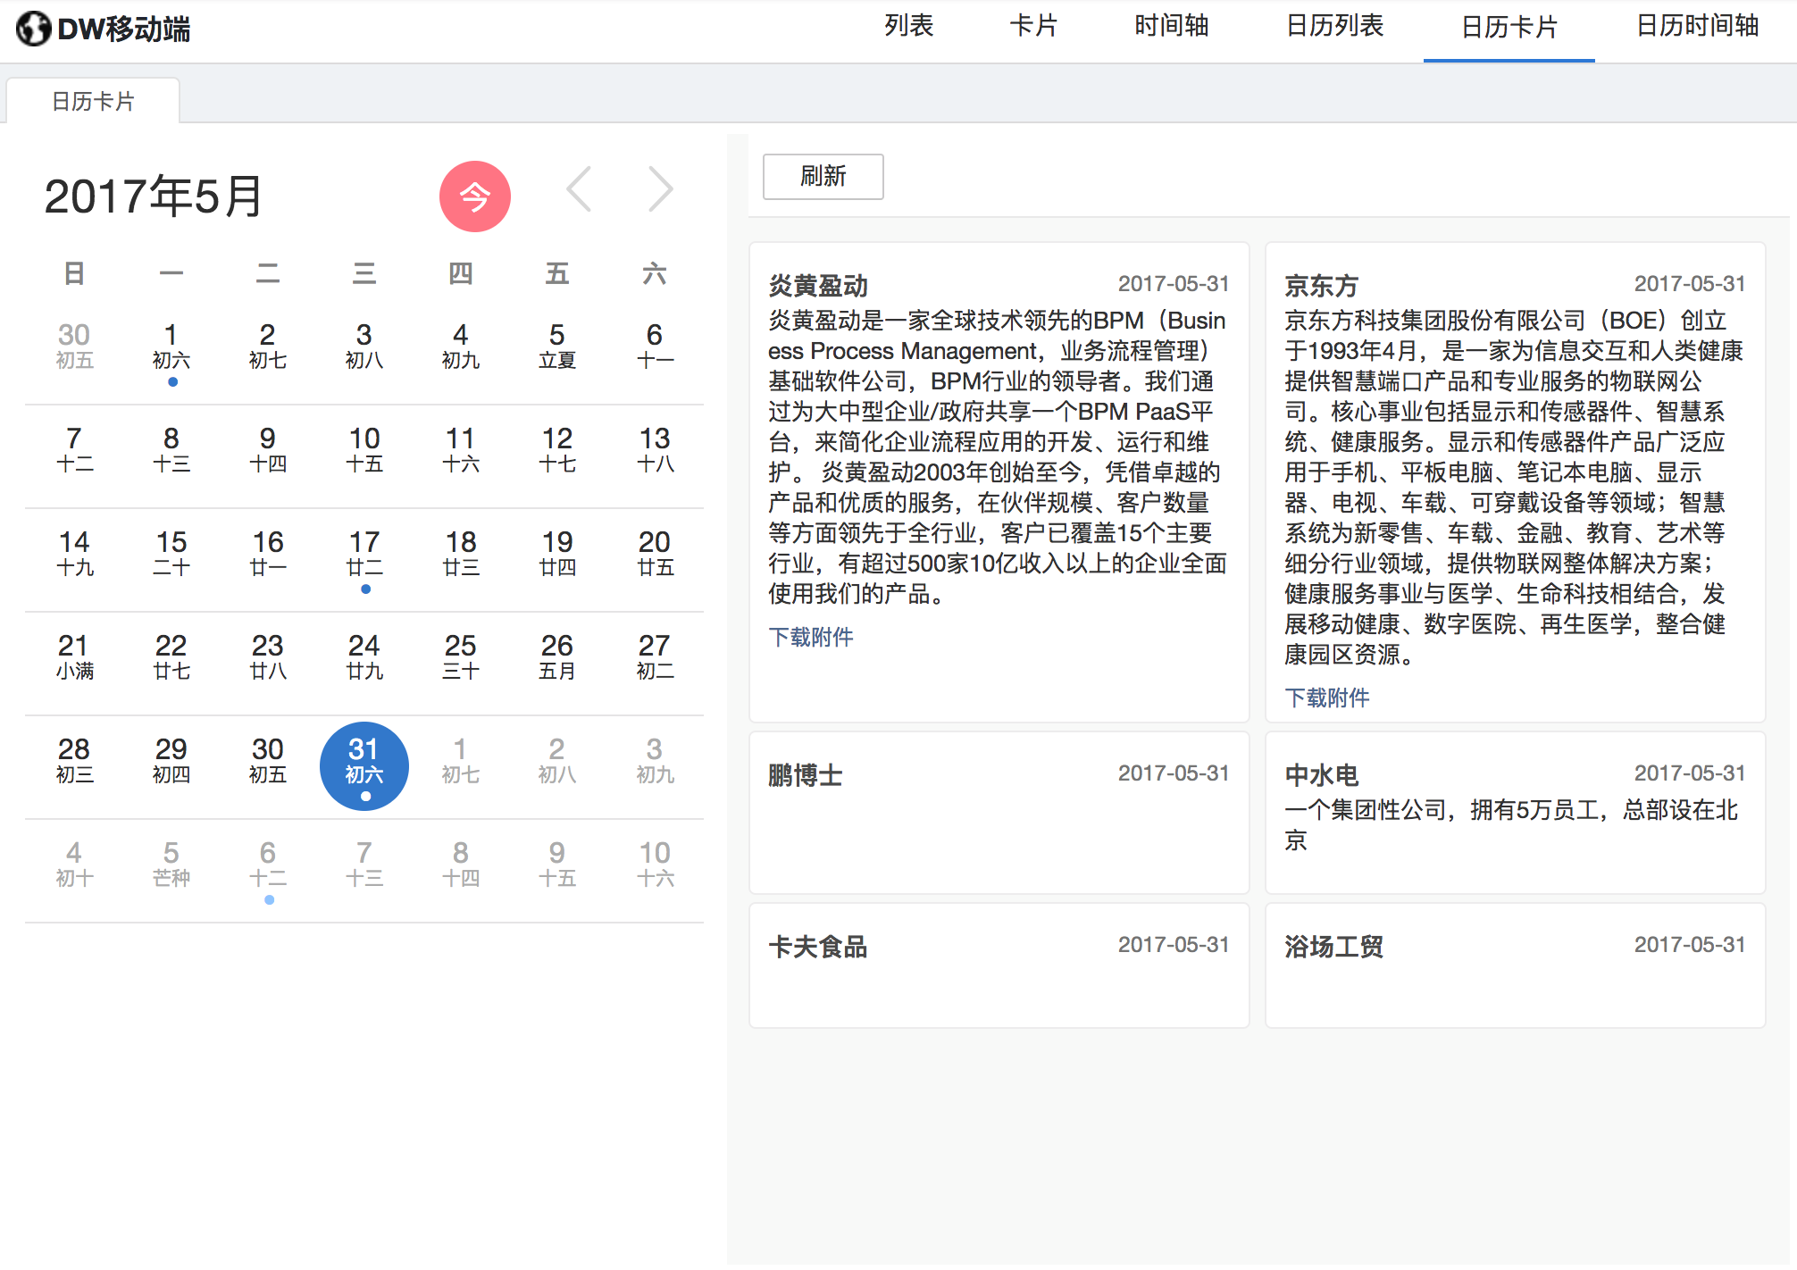The height and width of the screenshot is (1270, 1797).
Task: Select the highlighted date 31
Action: 364,766
